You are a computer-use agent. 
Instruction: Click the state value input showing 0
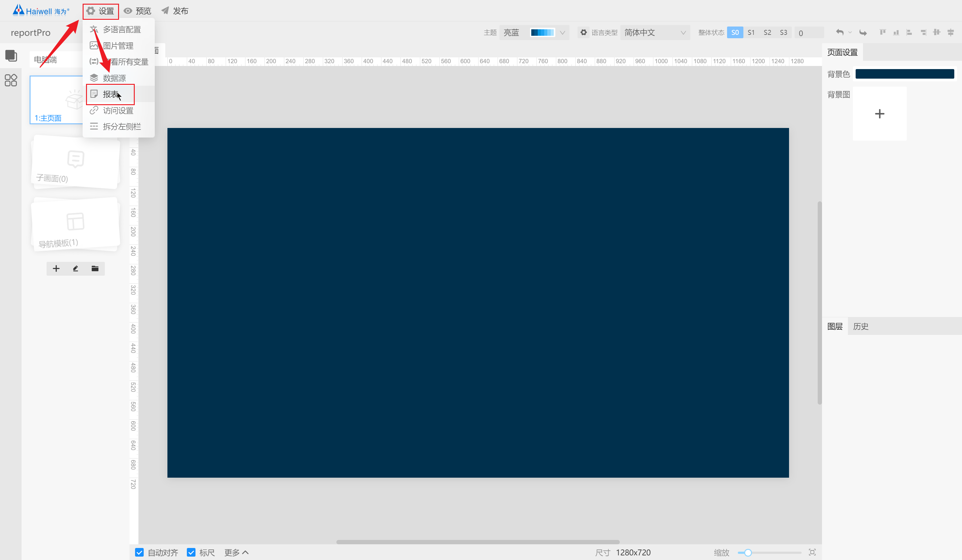click(x=809, y=33)
